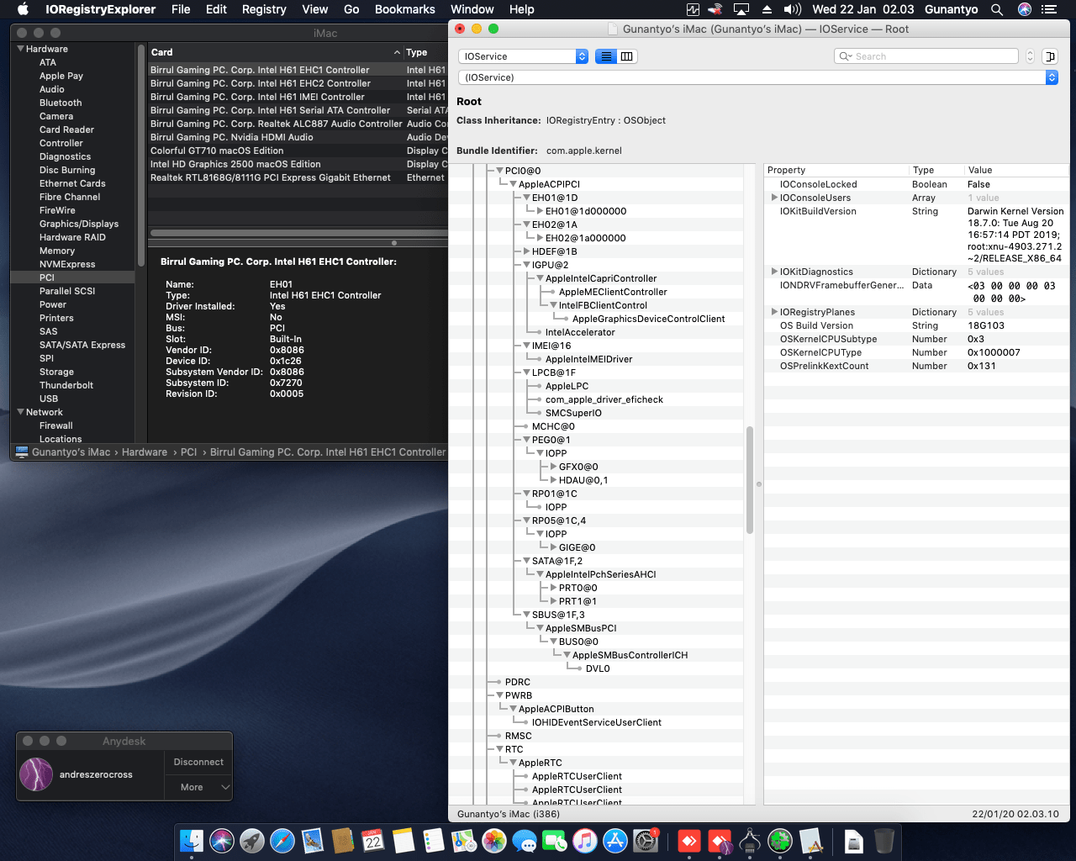Expand the IOKitDiagnostics property row

click(x=774, y=272)
